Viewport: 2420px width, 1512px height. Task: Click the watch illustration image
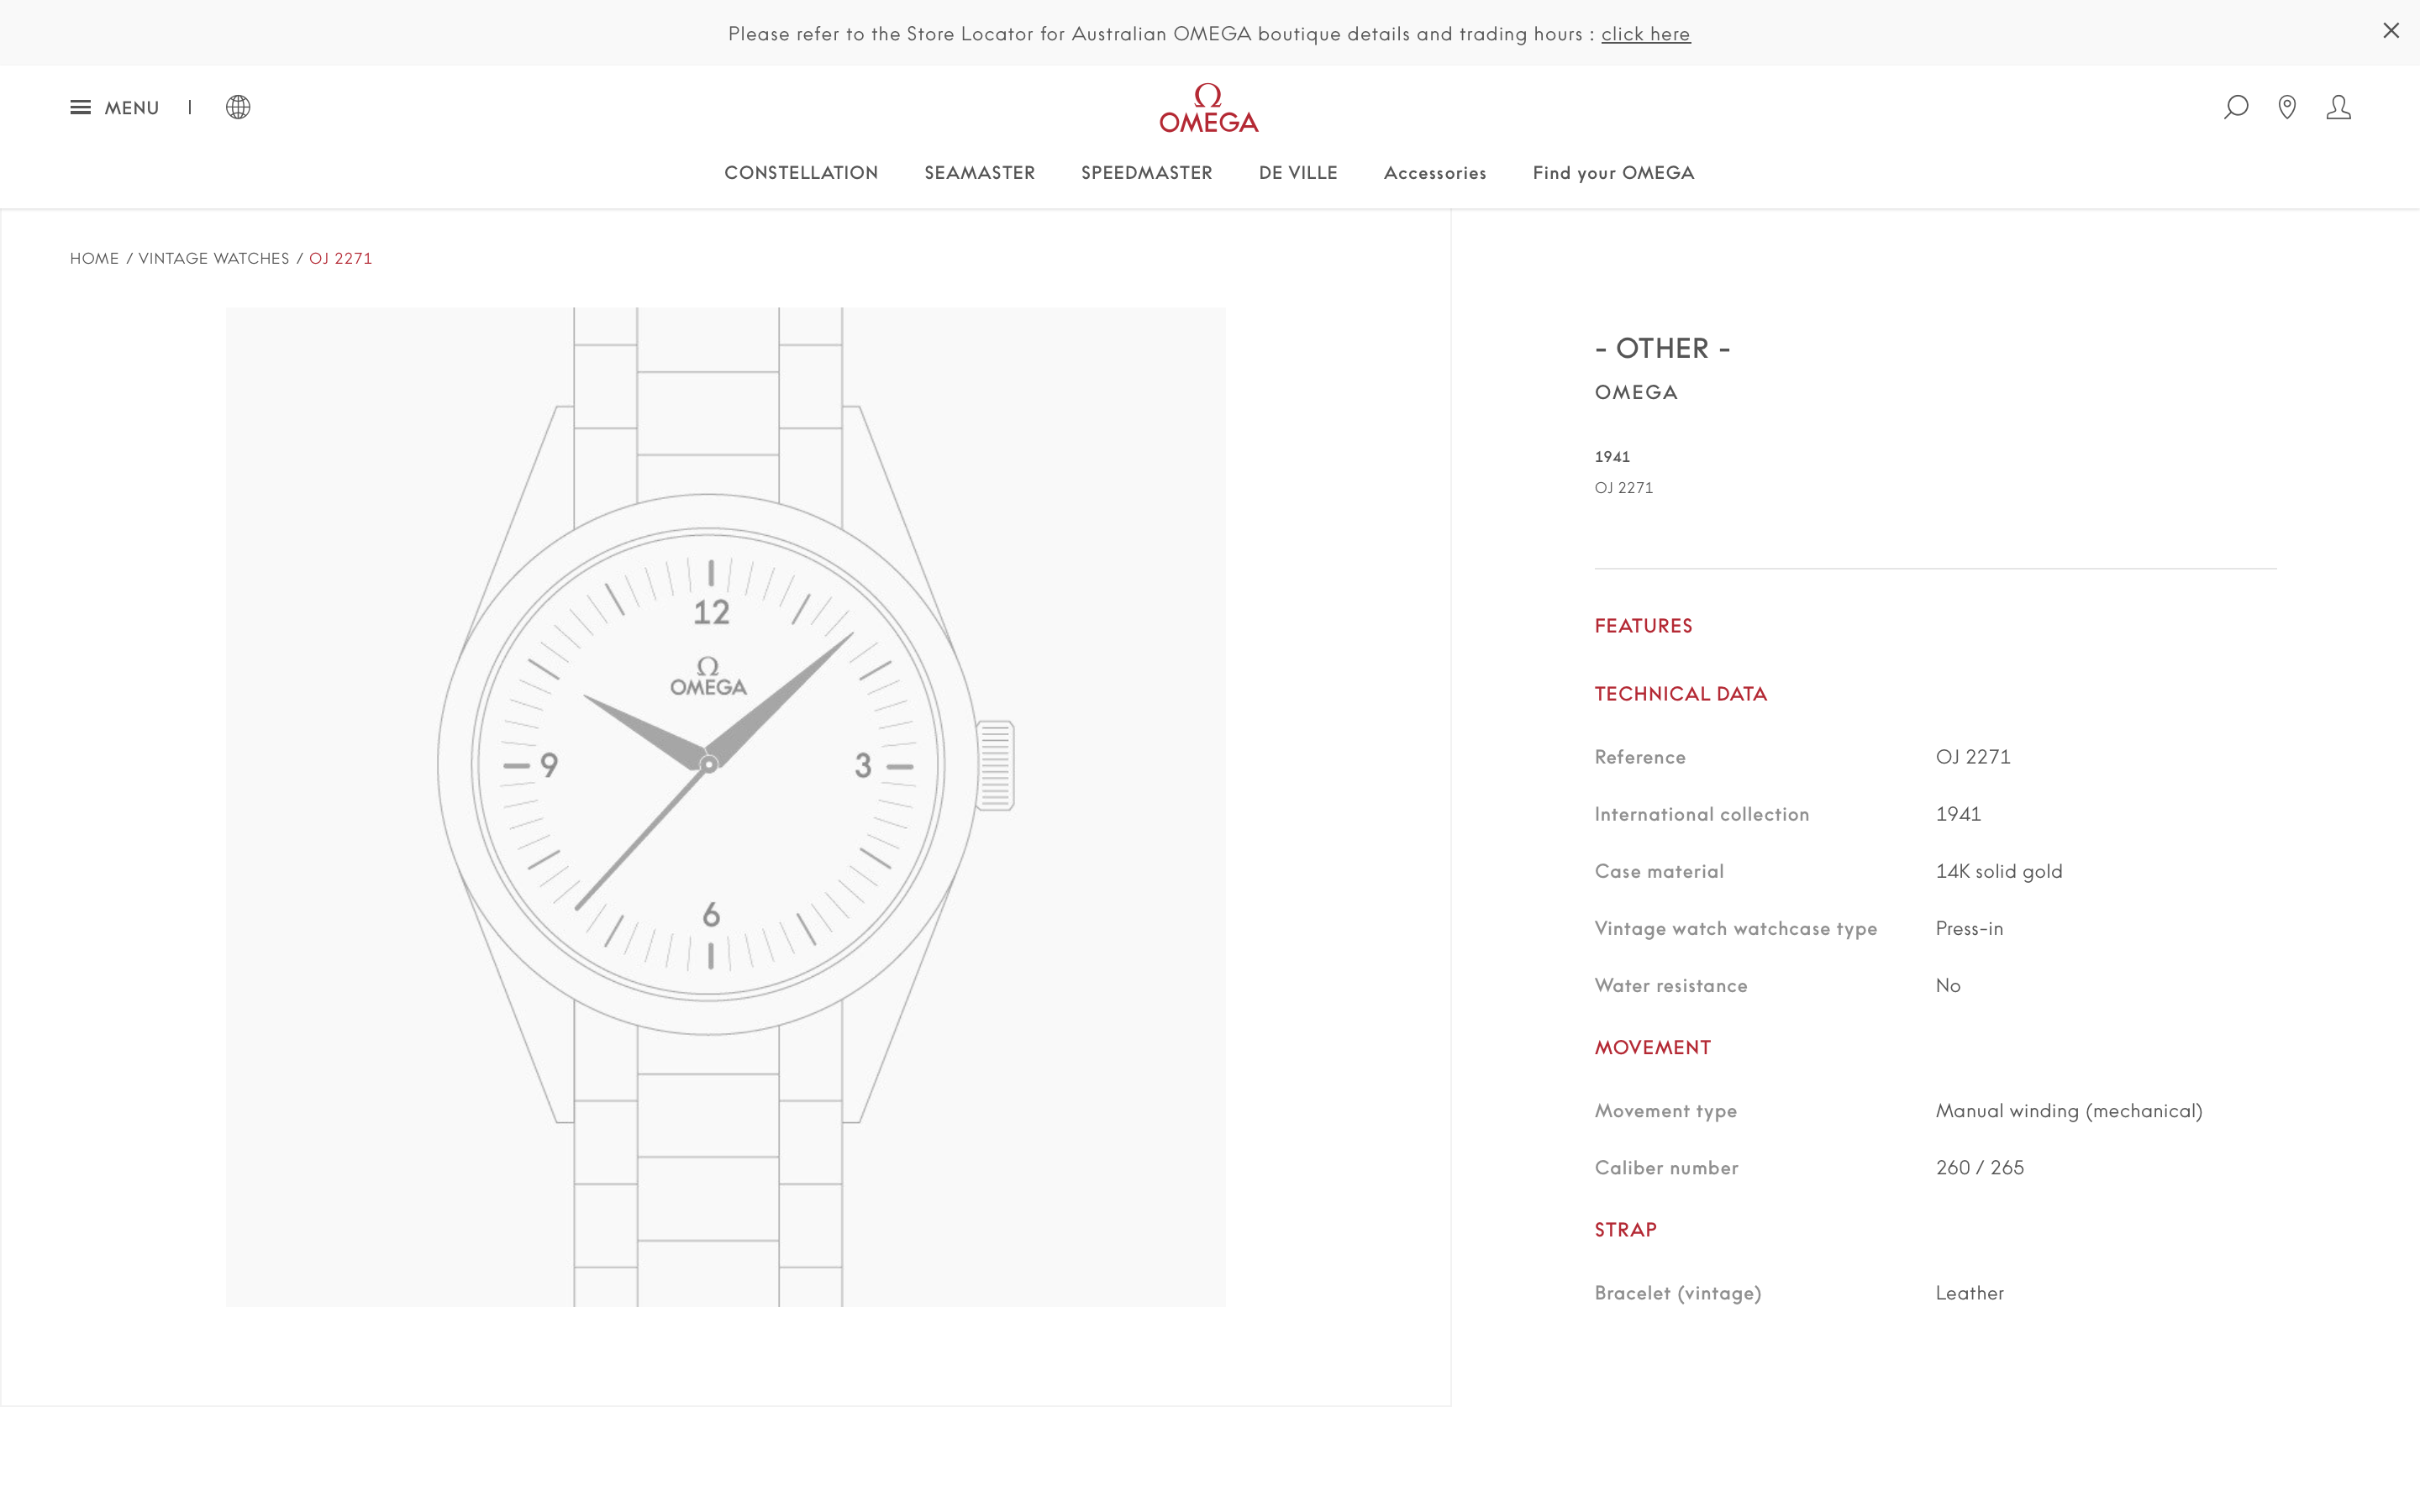725,806
